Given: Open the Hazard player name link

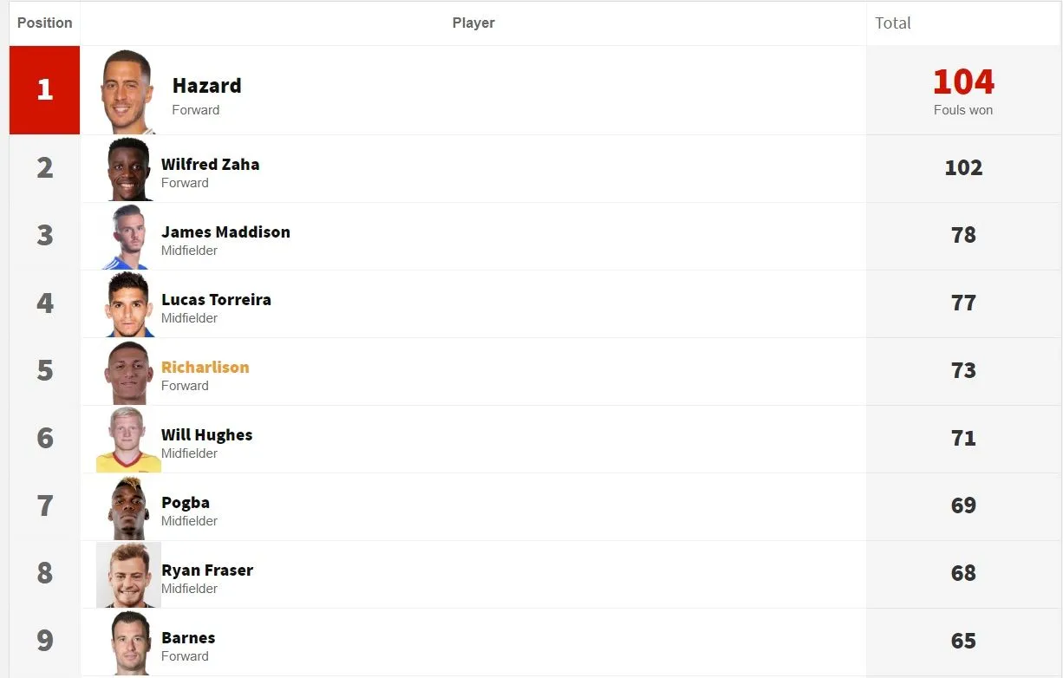Looking at the screenshot, I should coord(206,86).
